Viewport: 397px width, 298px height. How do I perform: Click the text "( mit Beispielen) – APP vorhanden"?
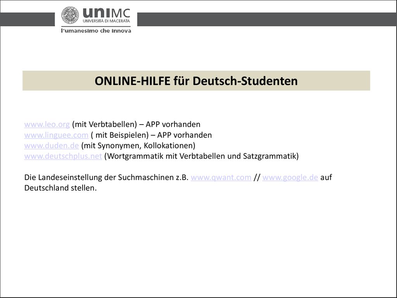pos(151,135)
